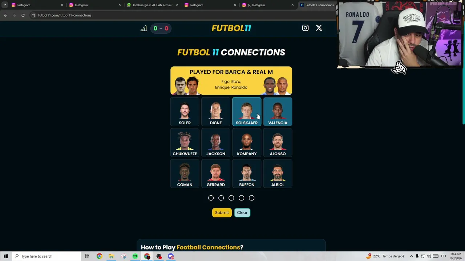Screen dimensions: 465x261
Task: Pick the Albiol player card
Action: [x=278, y=174]
